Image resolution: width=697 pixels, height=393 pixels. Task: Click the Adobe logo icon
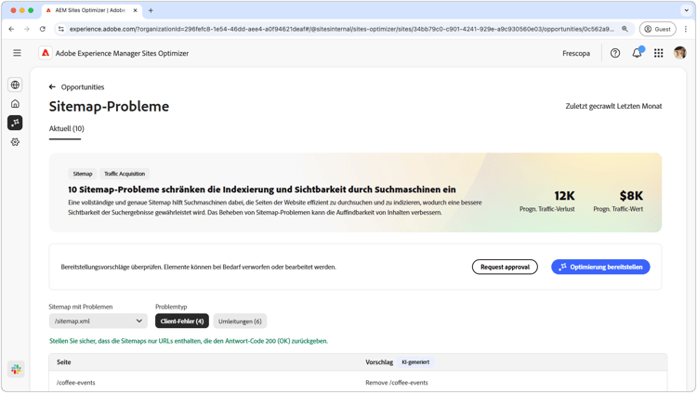pyautogui.click(x=46, y=53)
